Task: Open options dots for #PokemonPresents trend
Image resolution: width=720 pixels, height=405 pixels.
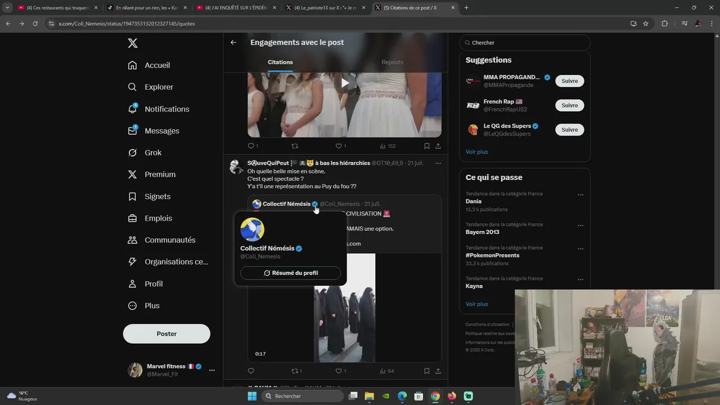Action: (x=580, y=249)
